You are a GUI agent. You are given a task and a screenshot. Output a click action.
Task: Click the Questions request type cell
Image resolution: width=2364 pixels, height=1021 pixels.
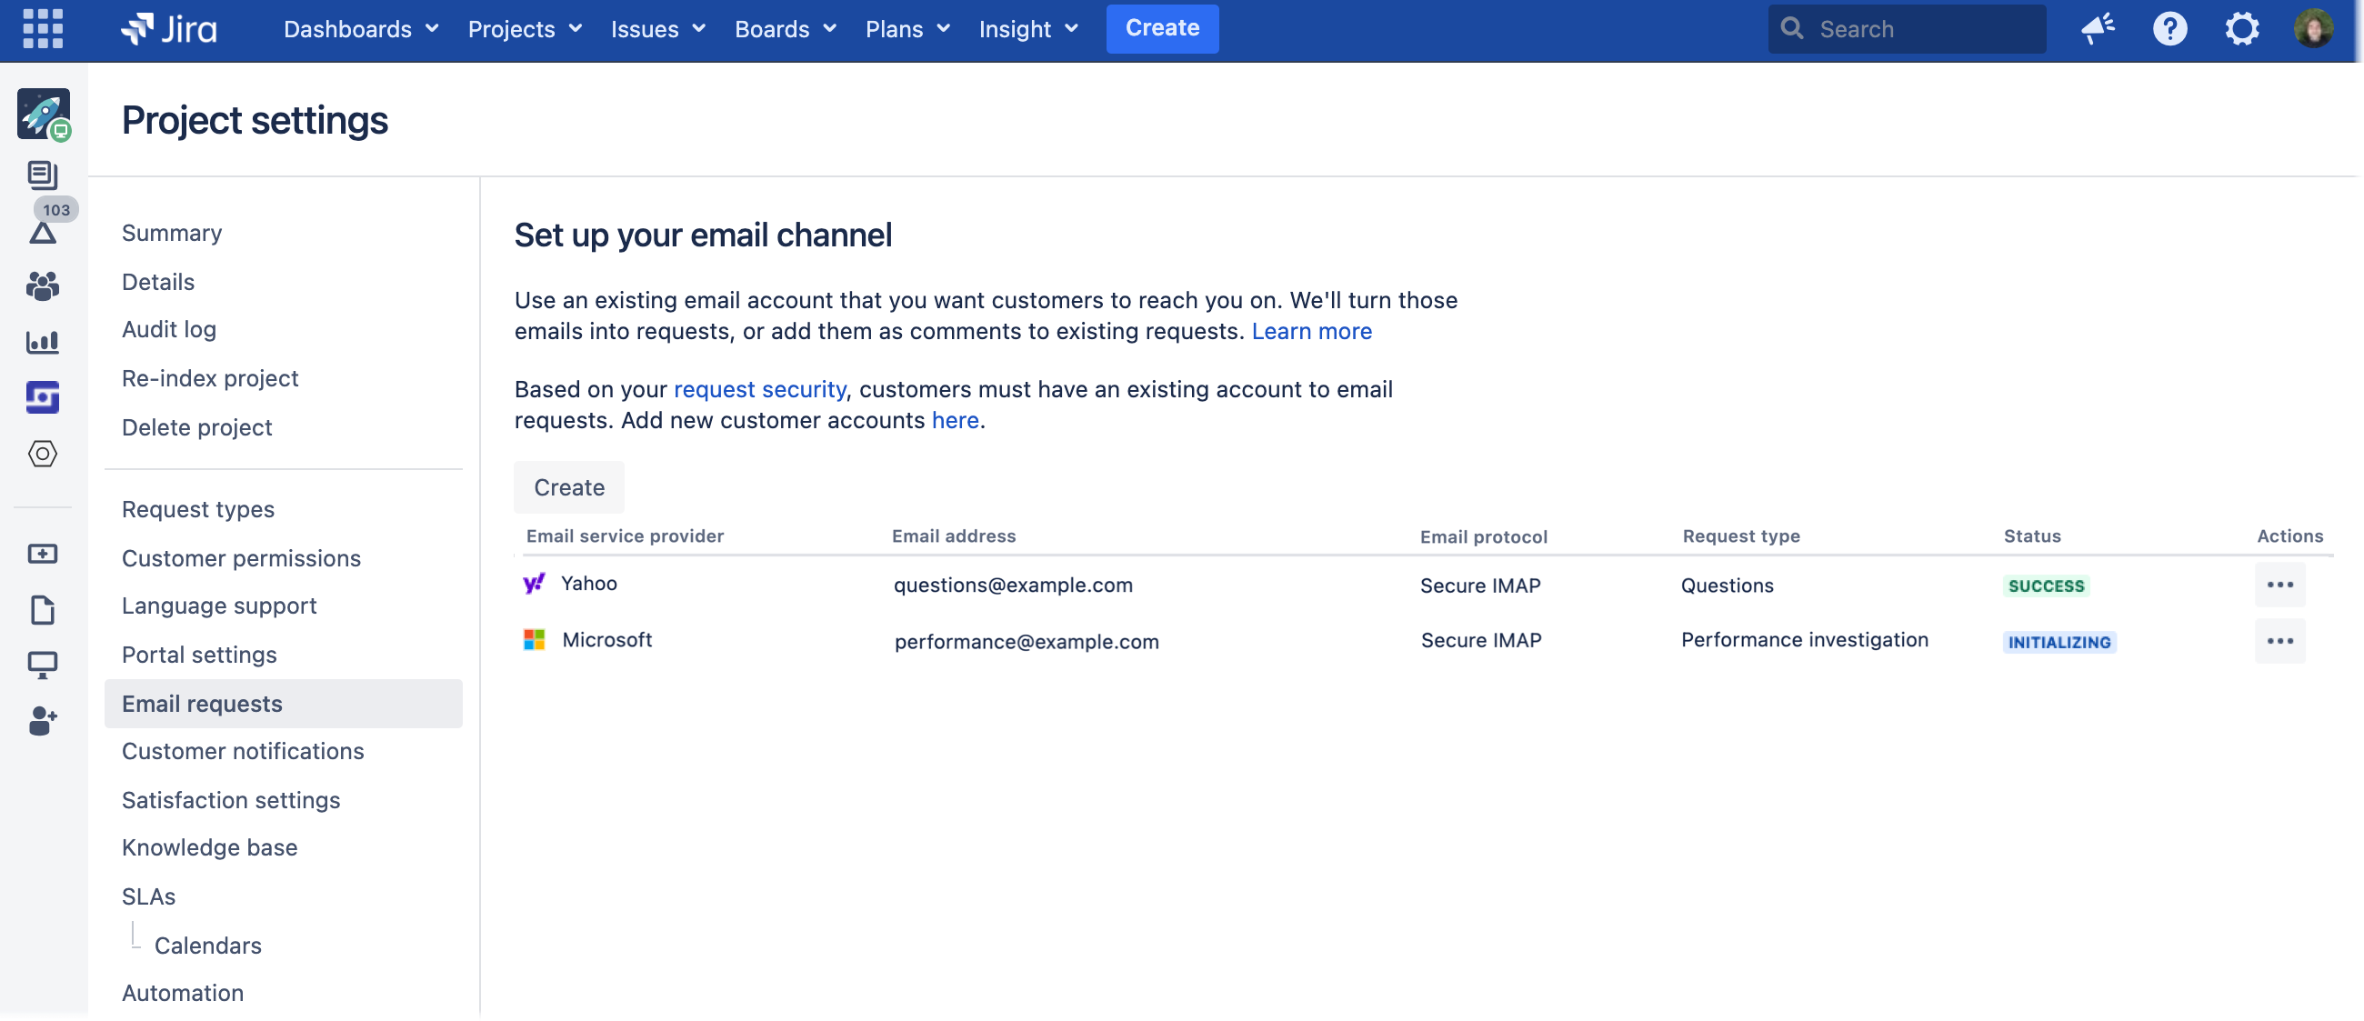(1728, 586)
